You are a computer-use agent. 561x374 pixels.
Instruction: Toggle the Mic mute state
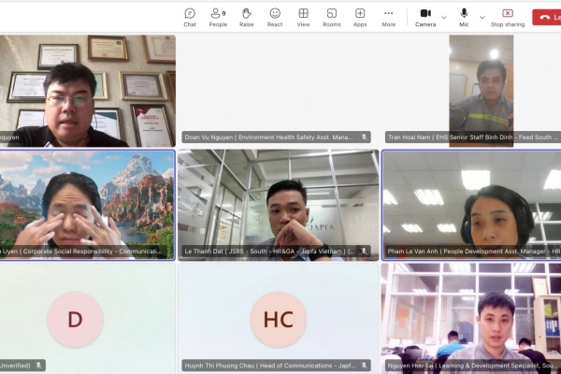pyautogui.click(x=464, y=17)
